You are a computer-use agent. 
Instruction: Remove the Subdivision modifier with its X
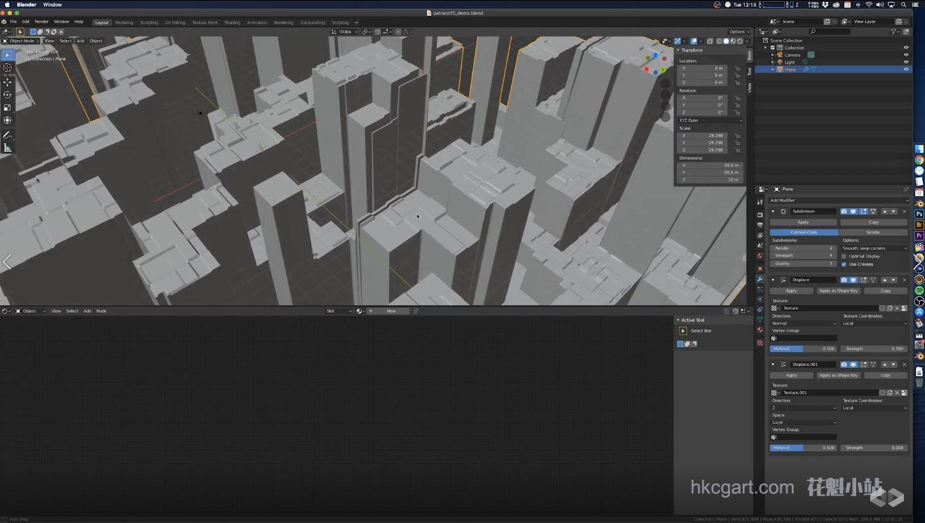905,211
